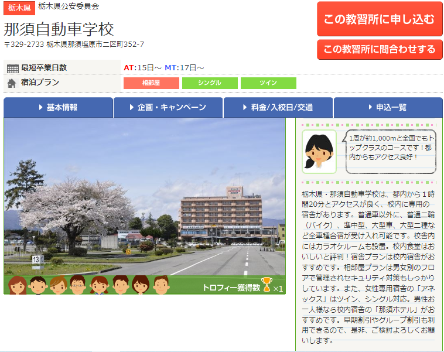
Task: Click the pigtailed girl face avatar
Action: [x=99, y=285]
